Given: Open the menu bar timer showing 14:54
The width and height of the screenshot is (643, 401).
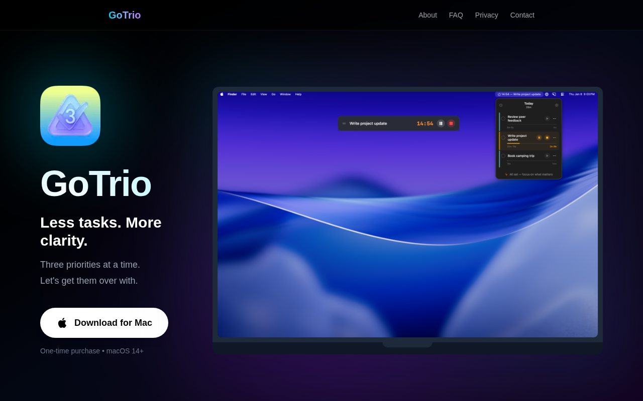Looking at the screenshot, I should click(519, 94).
